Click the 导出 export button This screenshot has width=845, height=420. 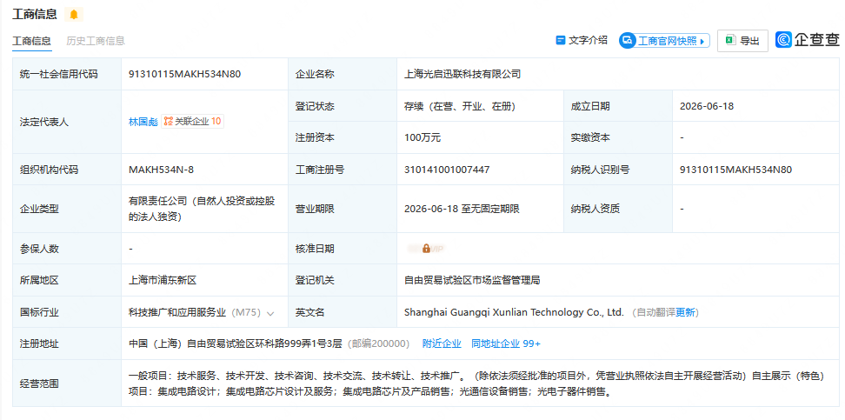point(742,41)
